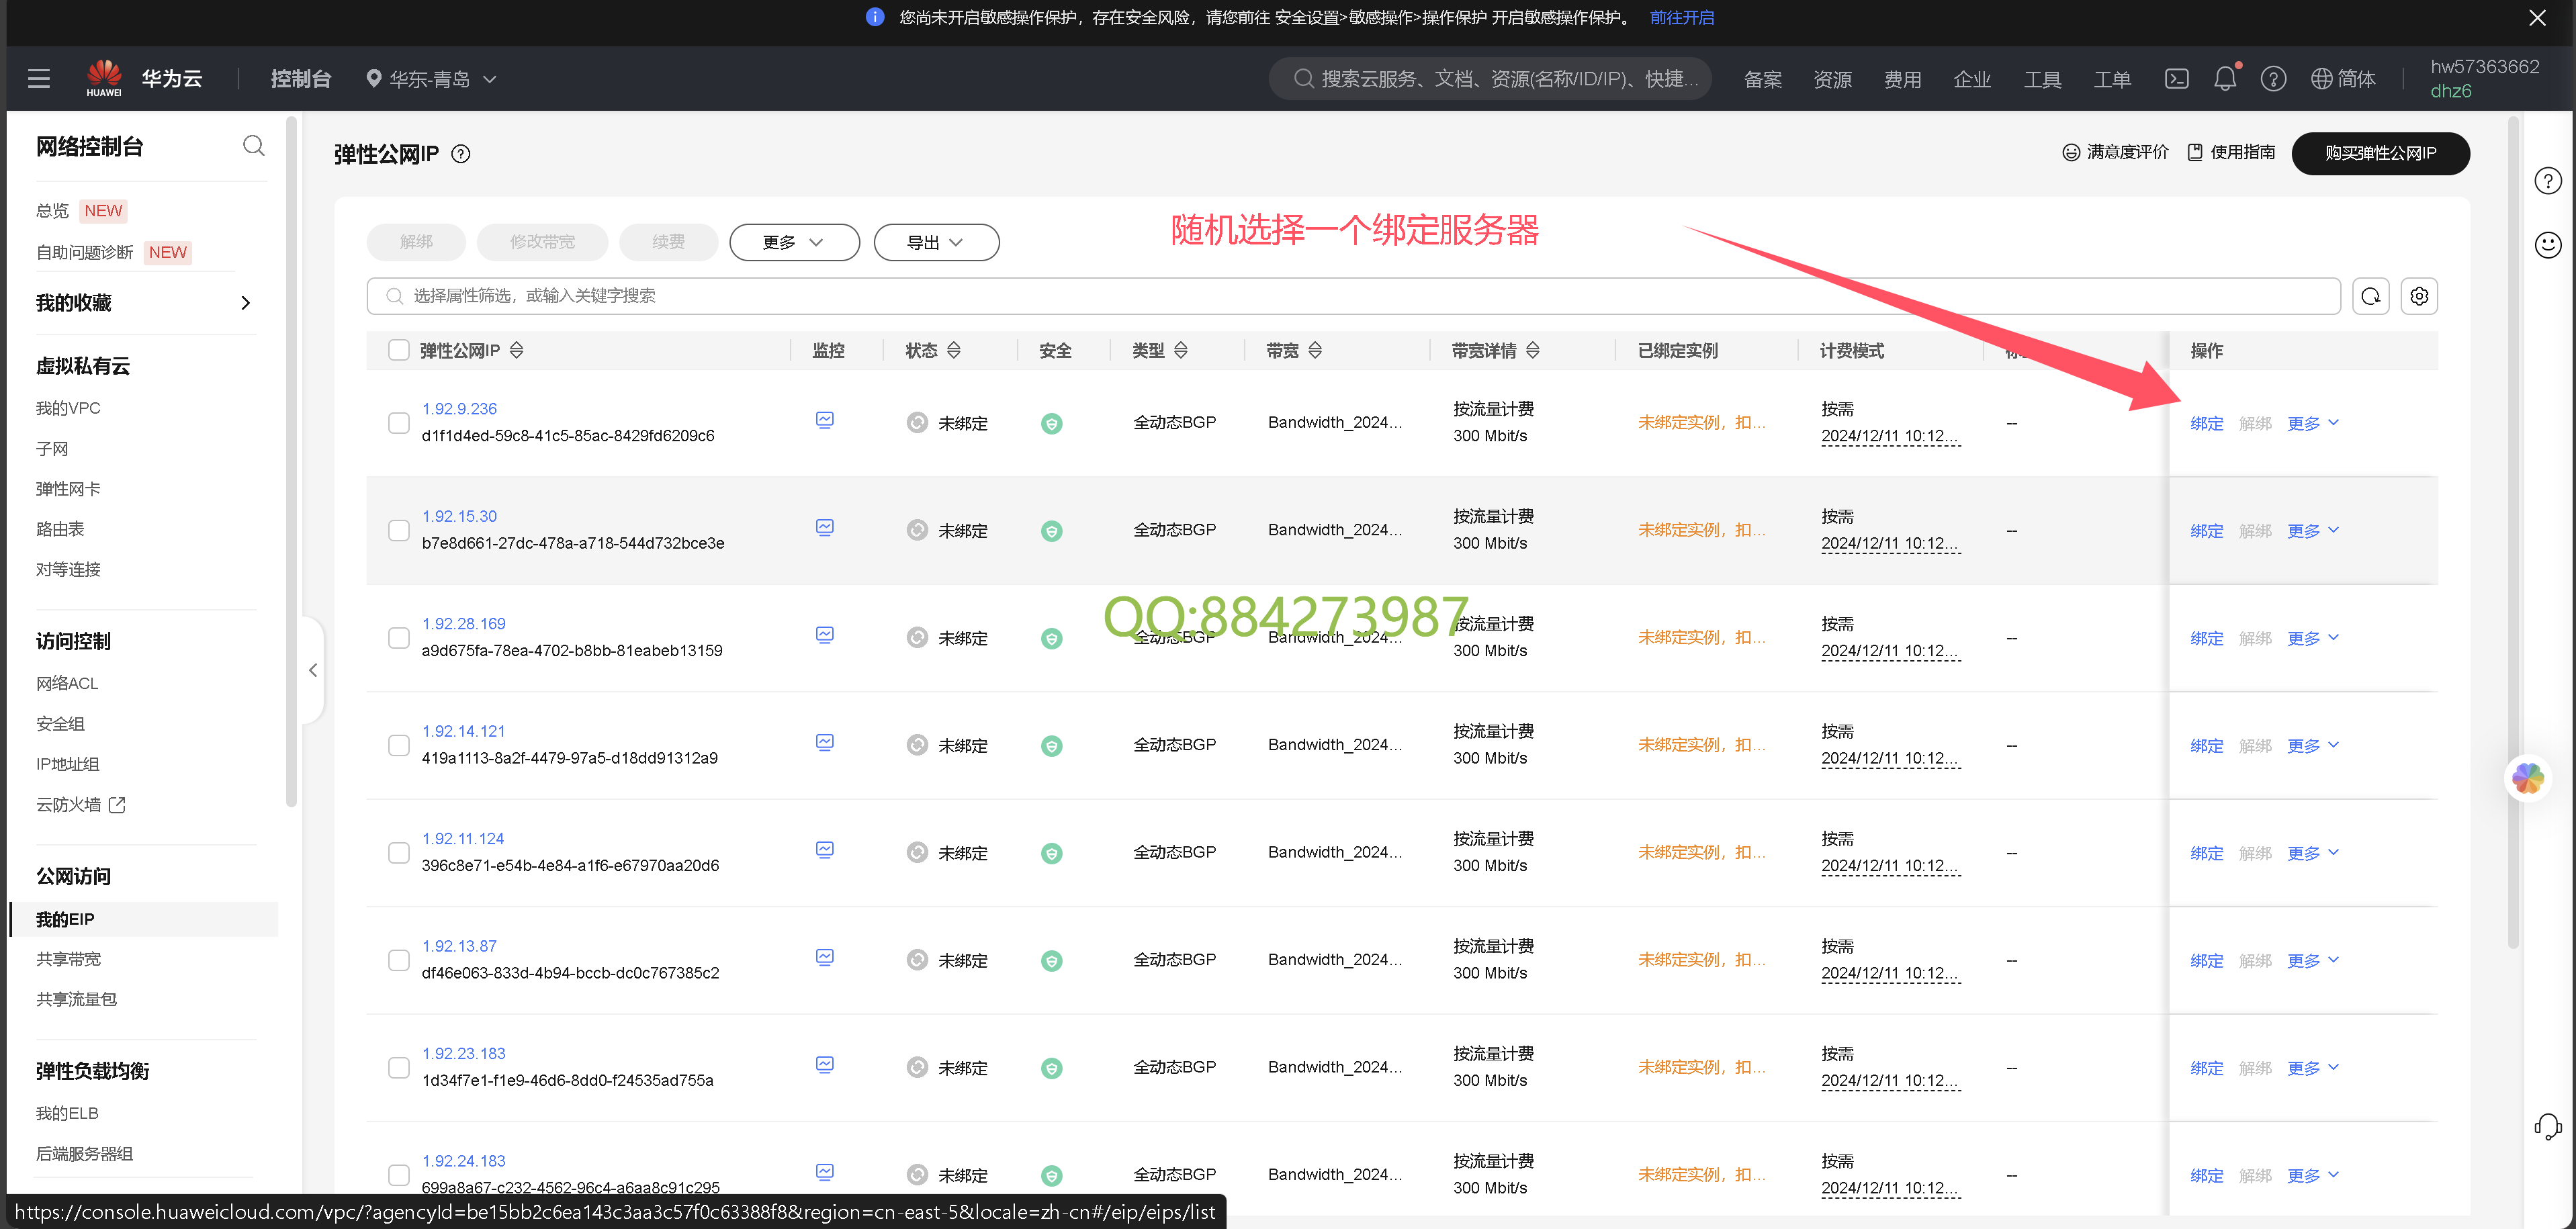Open 费用 in top navigation
The width and height of the screenshot is (2576, 1229).
coord(1902,79)
